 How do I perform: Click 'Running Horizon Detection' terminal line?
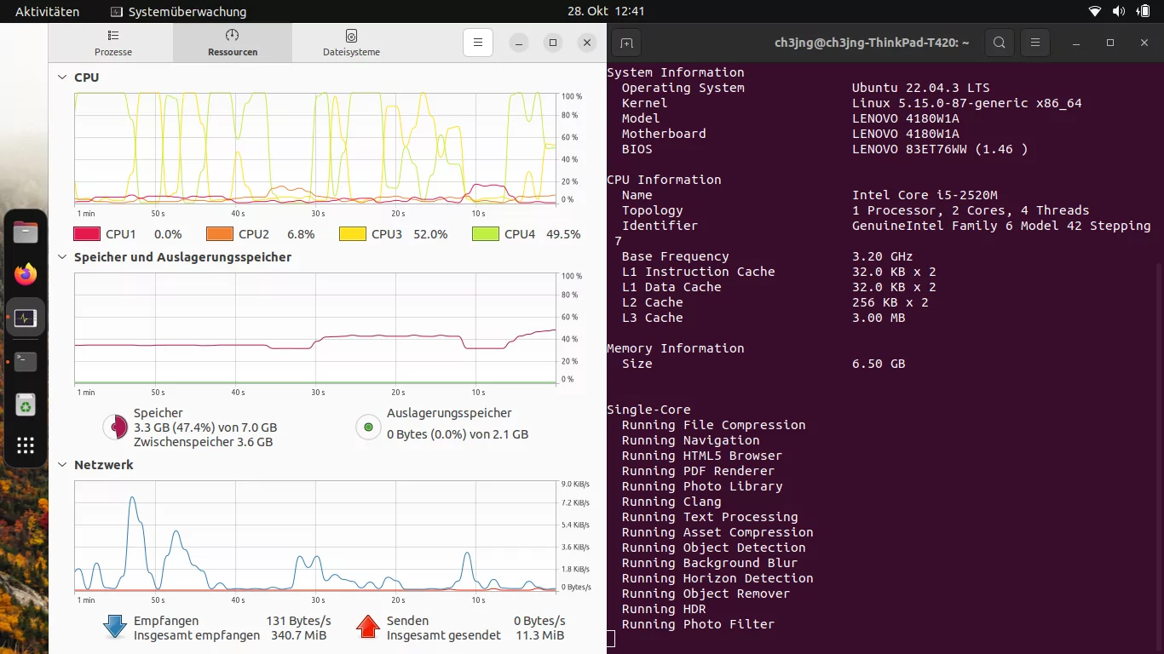(717, 578)
